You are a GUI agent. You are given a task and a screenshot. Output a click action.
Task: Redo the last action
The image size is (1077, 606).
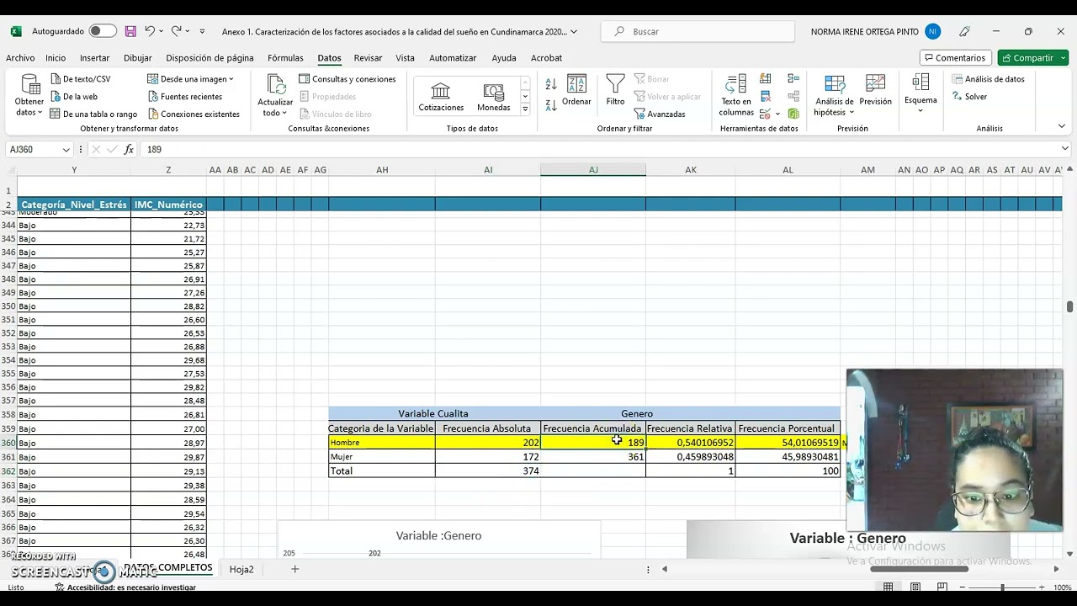tap(176, 31)
